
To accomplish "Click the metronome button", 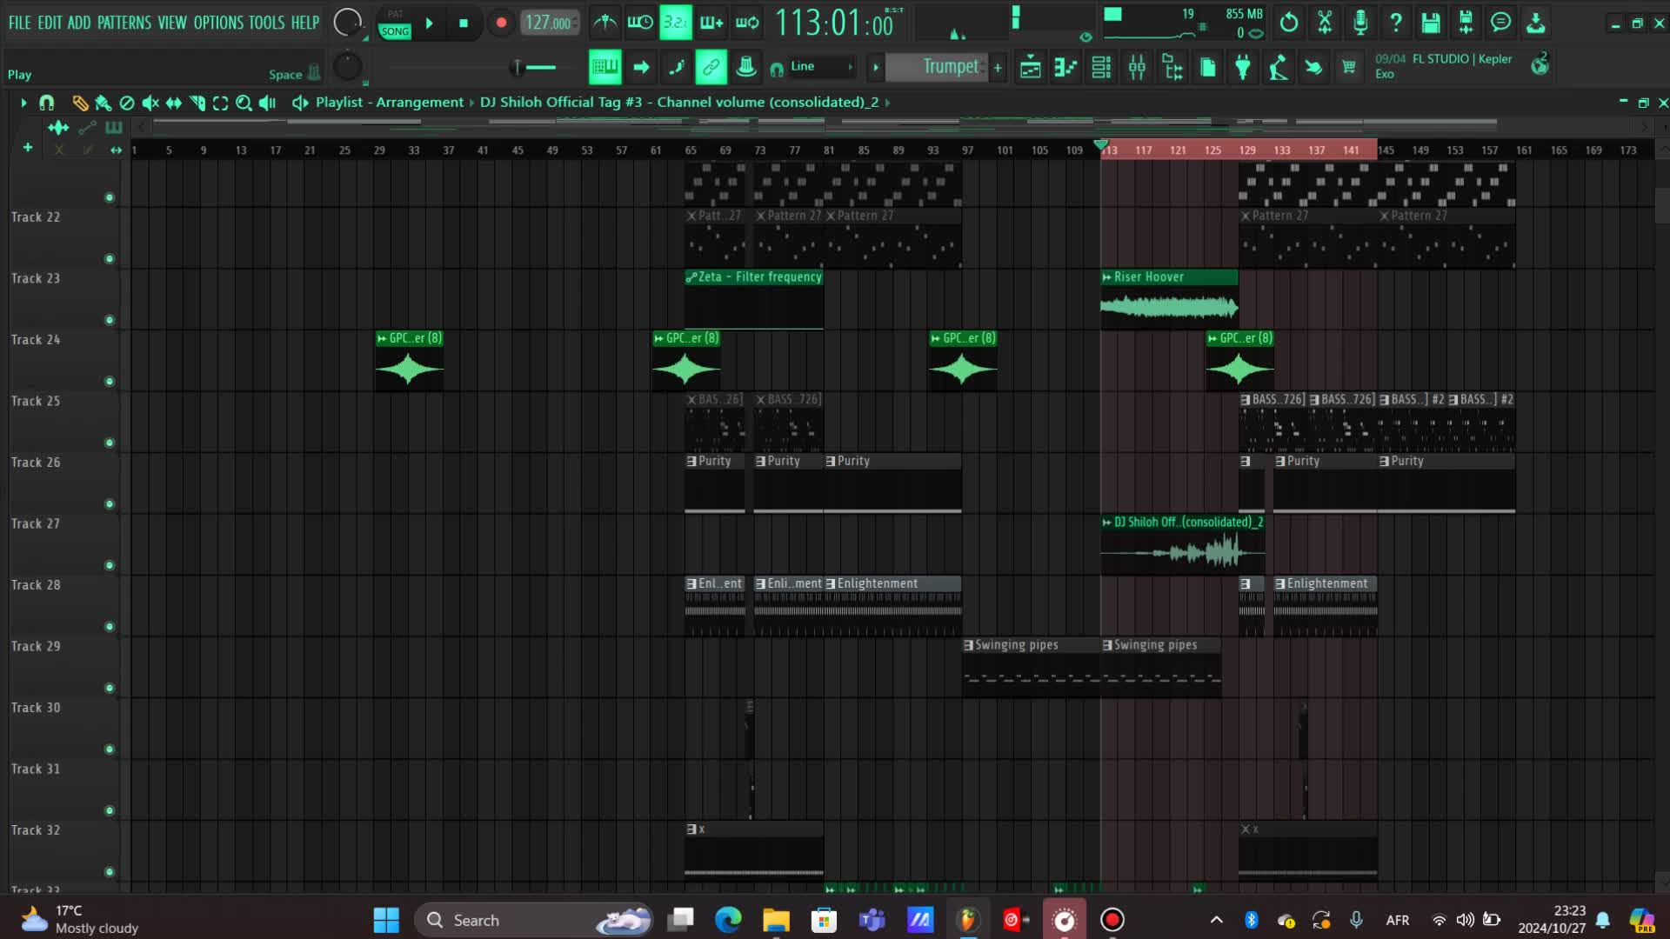I will [605, 23].
